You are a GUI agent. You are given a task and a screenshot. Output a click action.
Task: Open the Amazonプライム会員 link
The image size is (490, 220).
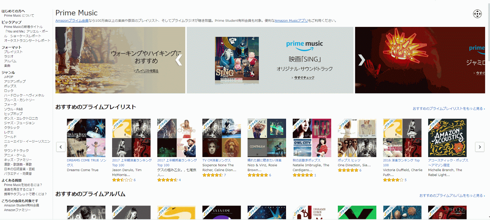coord(72,20)
